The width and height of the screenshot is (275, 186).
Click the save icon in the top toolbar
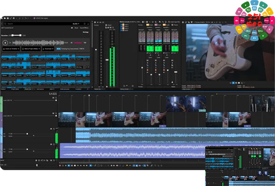8,18
